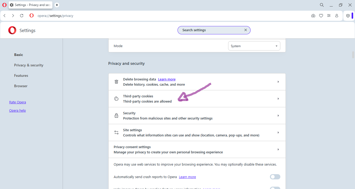Open a new tab with plus button
The image size is (355, 189).
click(57, 5)
